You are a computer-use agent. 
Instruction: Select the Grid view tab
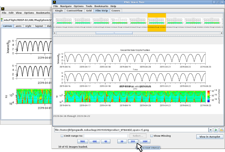pos(89,10)
